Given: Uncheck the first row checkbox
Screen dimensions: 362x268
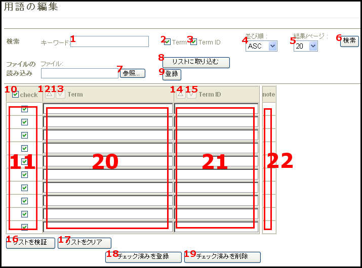Looking at the screenshot, I should (x=24, y=109).
